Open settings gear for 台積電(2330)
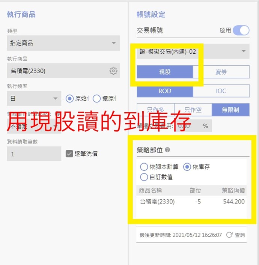The image size is (259, 265). [113, 71]
